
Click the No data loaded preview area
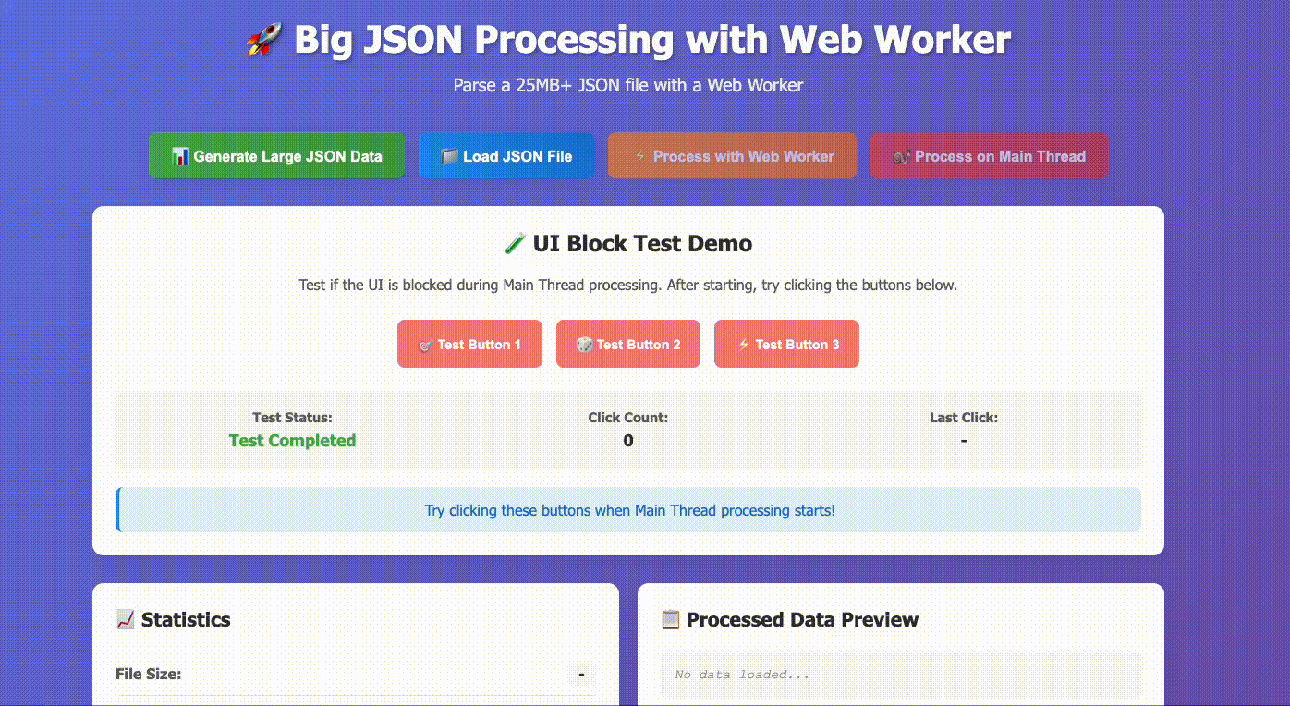pos(901,675)
